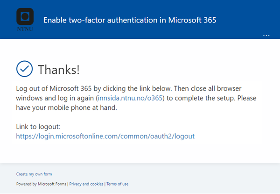Image resolution: width=280 pixels, height=194 pixels.
Task: Click the 'Microsoft 365' words in the header title
Action: (192, 20)
